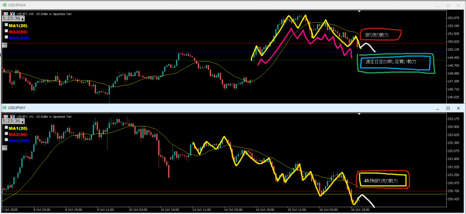The image size is (466, 214).
Task: Click the MA3(240) label in H1 chart
Action: coord(19,140)
